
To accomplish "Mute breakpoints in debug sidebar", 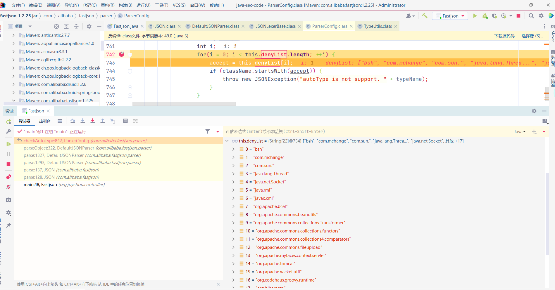I will (8, 187).
